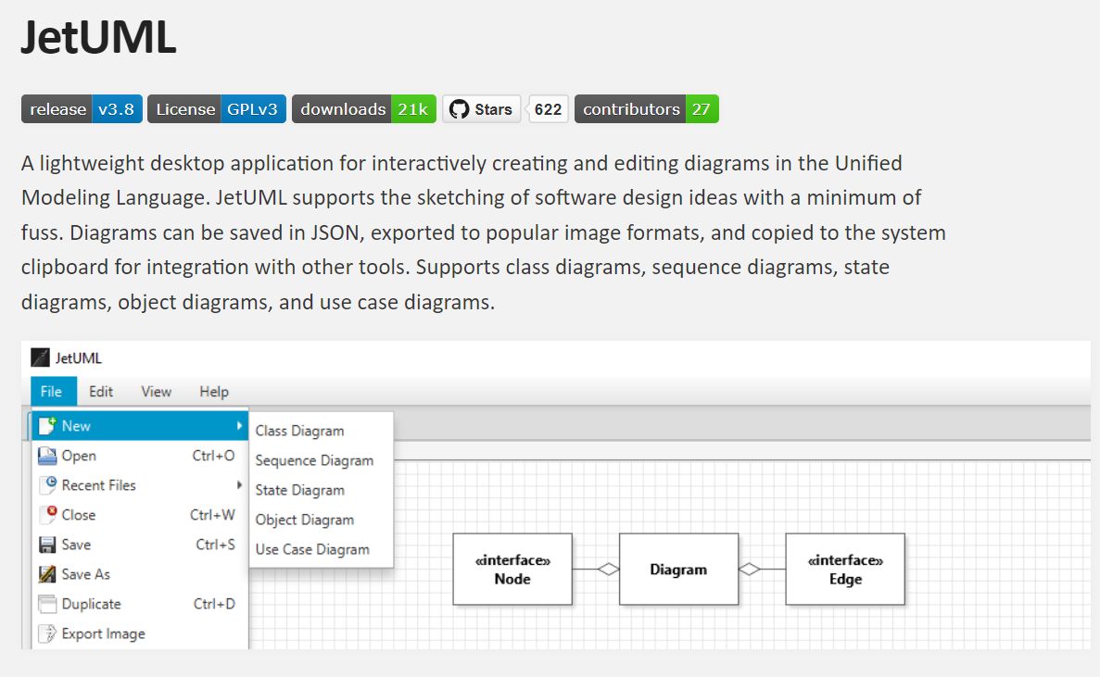Click the Ctrl+S shortcut text
The image size is (1100, 677).
pyautogui.click(x=215, y=545)
